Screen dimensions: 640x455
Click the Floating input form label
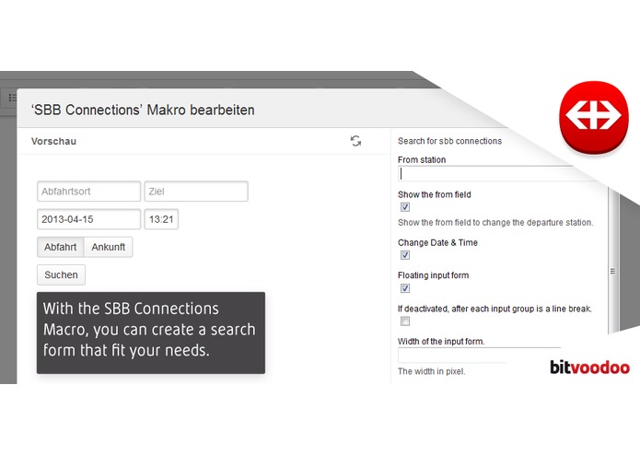click(433, 275)
